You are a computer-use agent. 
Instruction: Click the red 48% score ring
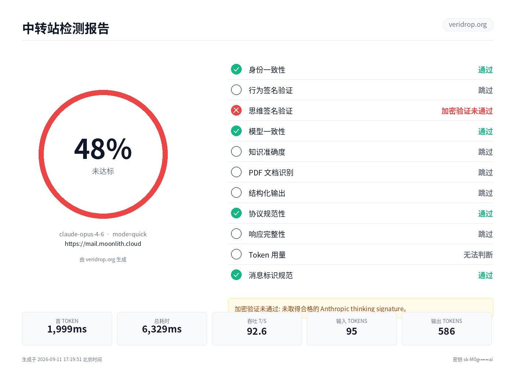tap(103, 154)
